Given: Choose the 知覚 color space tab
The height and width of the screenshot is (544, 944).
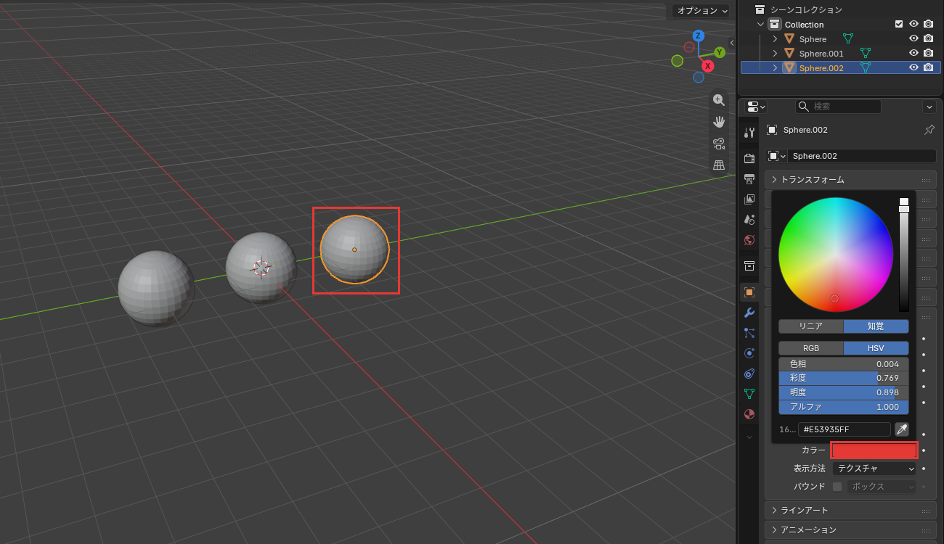Looking at the screenshot, I should coord(876,326).
